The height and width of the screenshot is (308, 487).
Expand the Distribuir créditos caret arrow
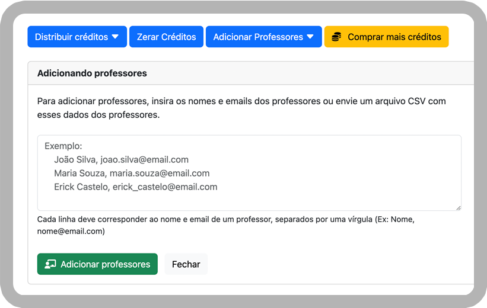116,37
